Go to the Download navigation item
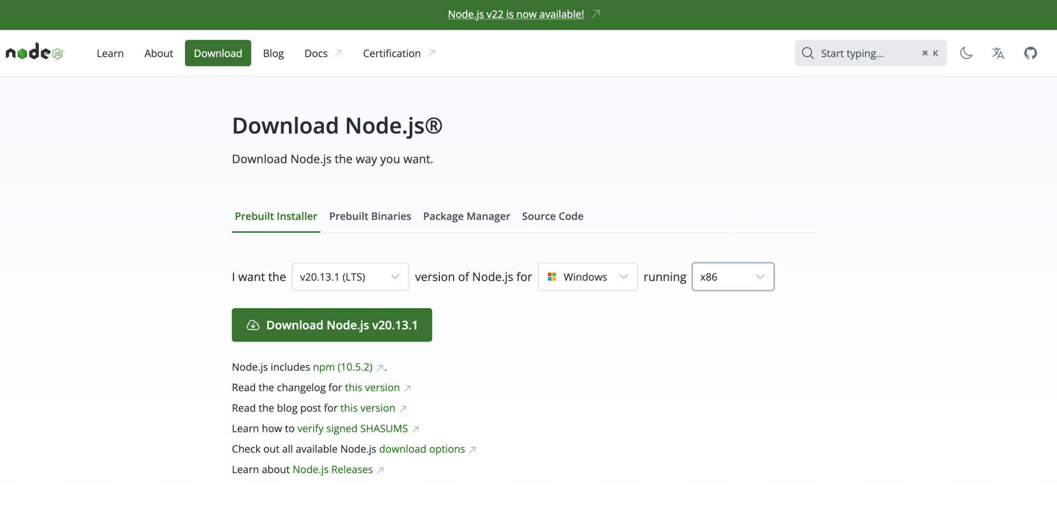Image resolution: width=1057 pixels, height=505 pixels. [x=218, y=53]
